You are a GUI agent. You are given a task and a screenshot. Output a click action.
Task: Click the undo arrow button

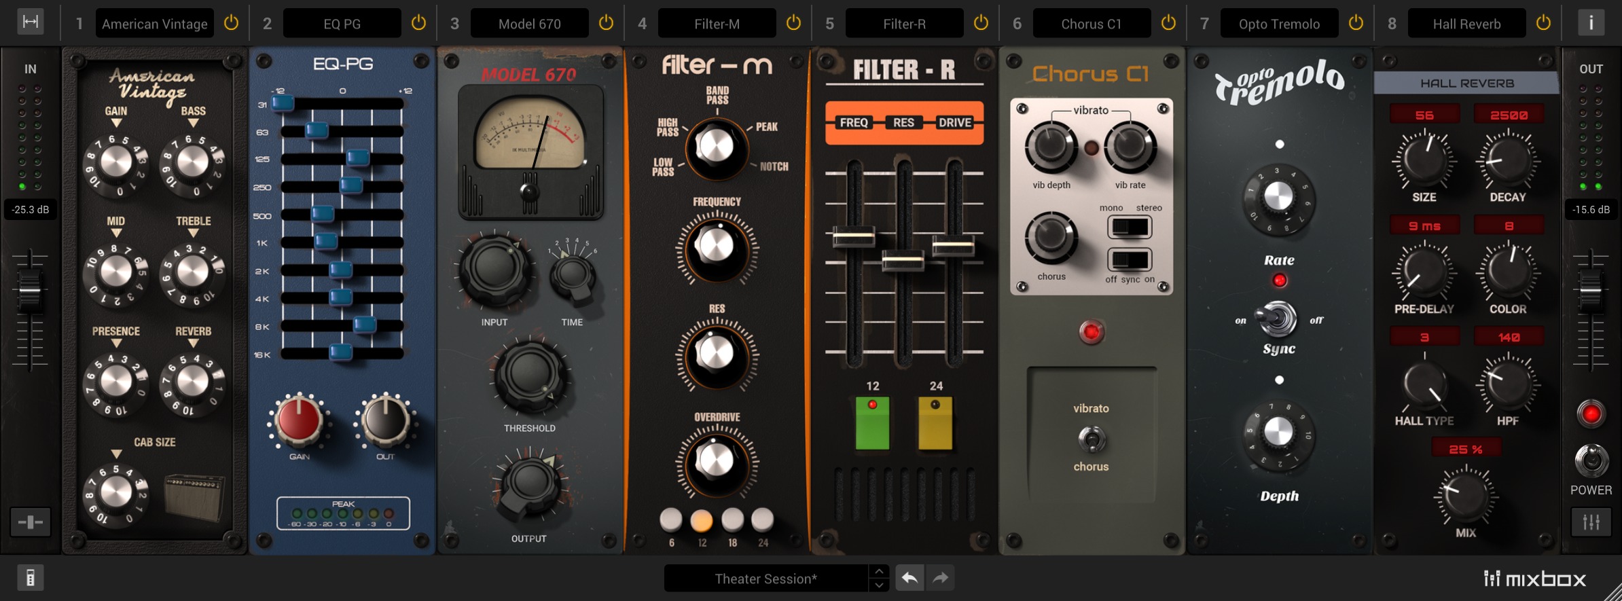click(909, 578)
